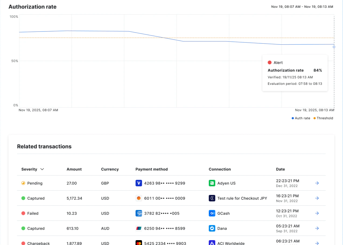Open the Severity column sort dropdown
343x245 pixels.
42,169
